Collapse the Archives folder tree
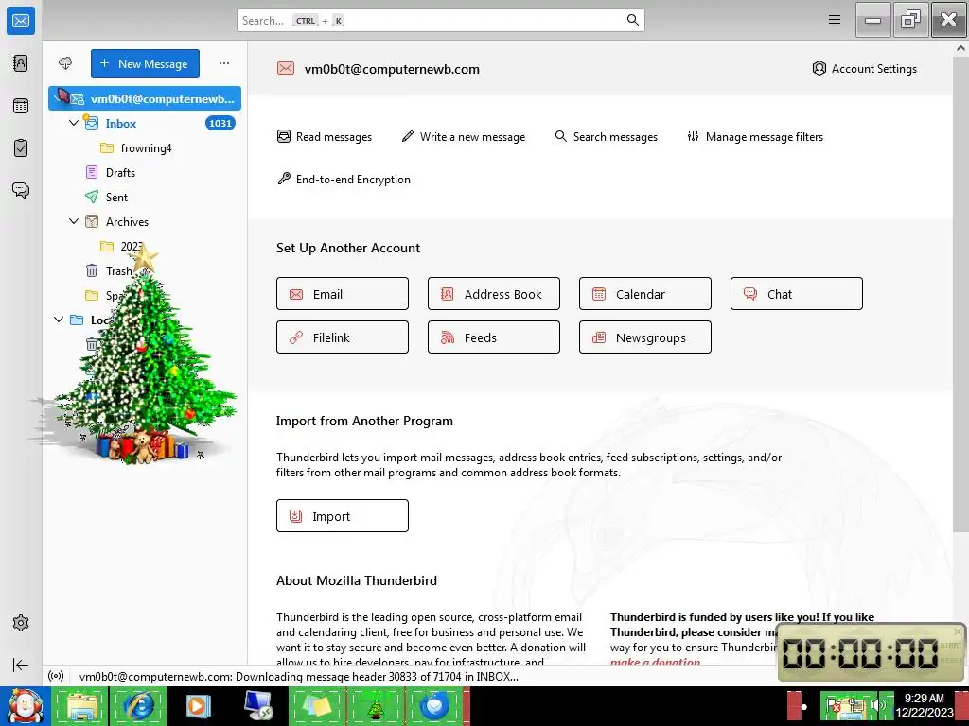 click(74, 221)
